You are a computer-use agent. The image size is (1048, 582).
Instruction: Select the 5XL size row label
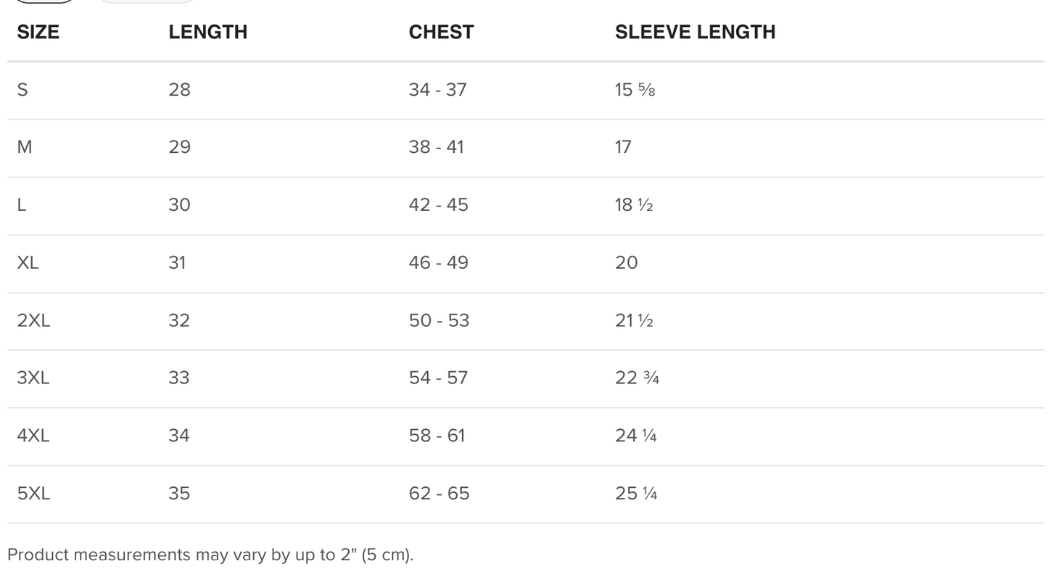[x=33, y=494]
